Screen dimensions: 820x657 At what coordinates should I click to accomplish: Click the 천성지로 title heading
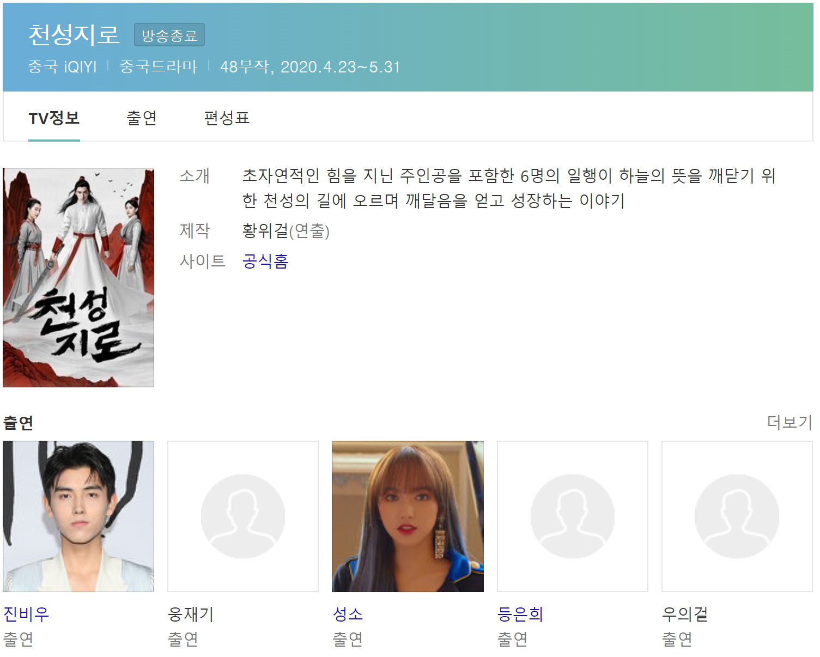tap(74, 34)
